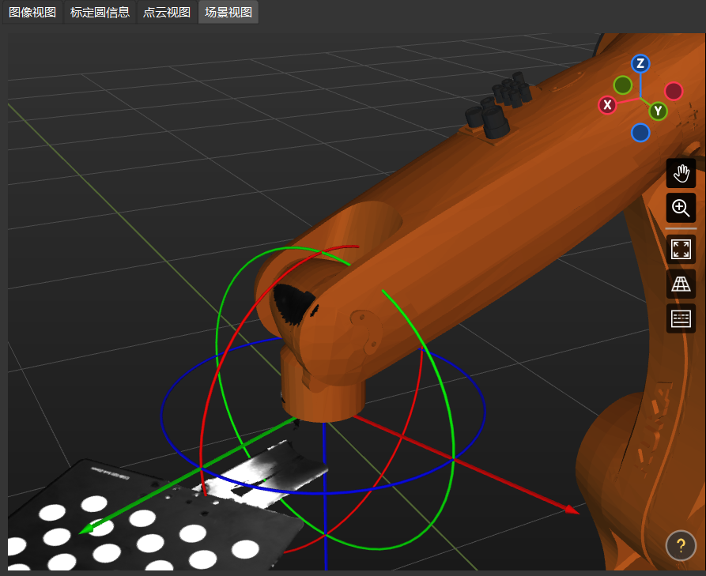Open the keyboard shortcuts panel icon
706x576 pixels.
pos(681,318)
